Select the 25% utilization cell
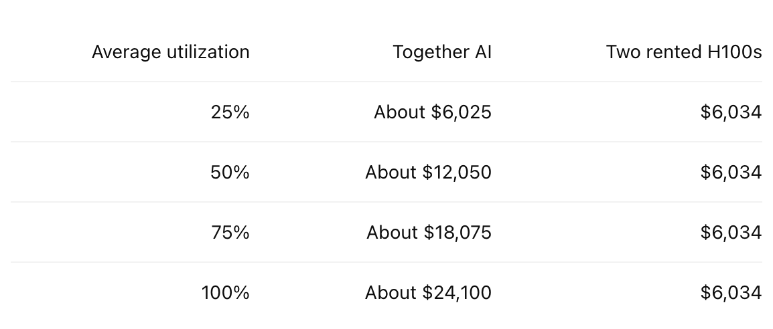The height and width of the screenshot is (329, 773). click(230, 112)
